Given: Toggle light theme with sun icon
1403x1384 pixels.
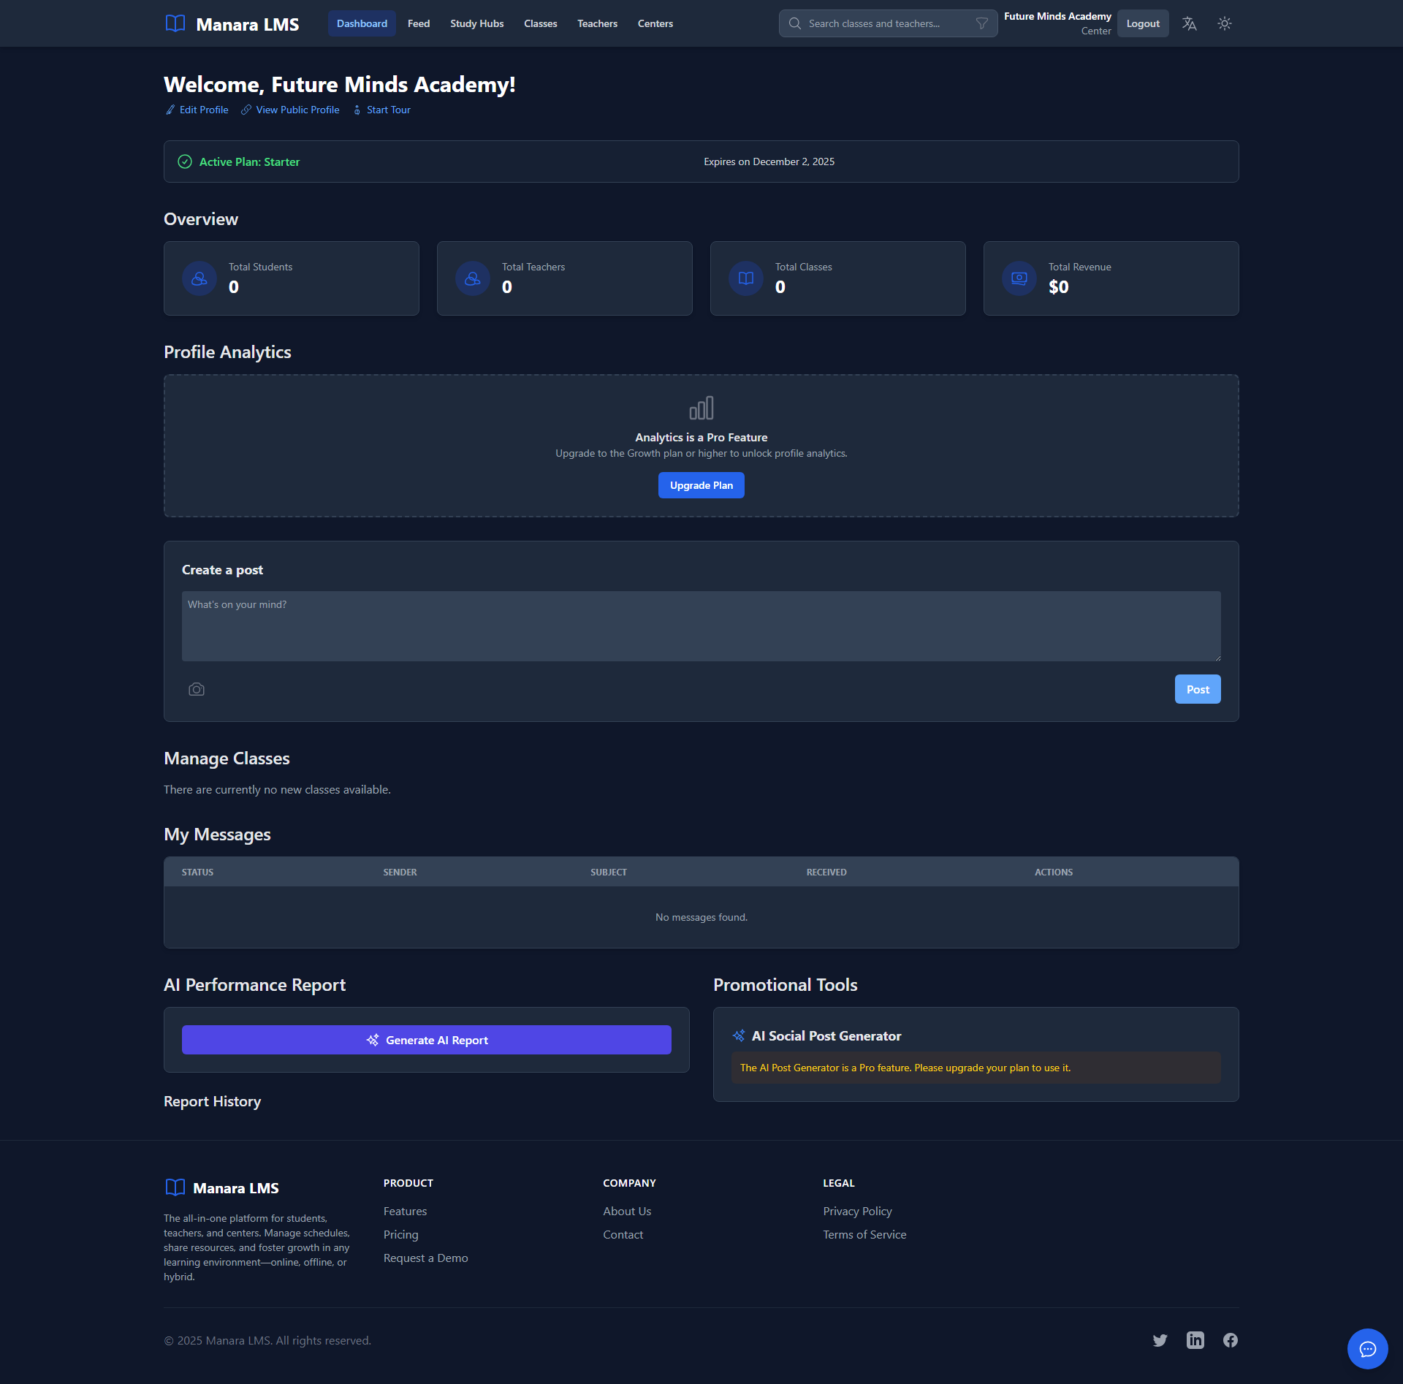Looking at the screenshot, I should [1225, 23].
